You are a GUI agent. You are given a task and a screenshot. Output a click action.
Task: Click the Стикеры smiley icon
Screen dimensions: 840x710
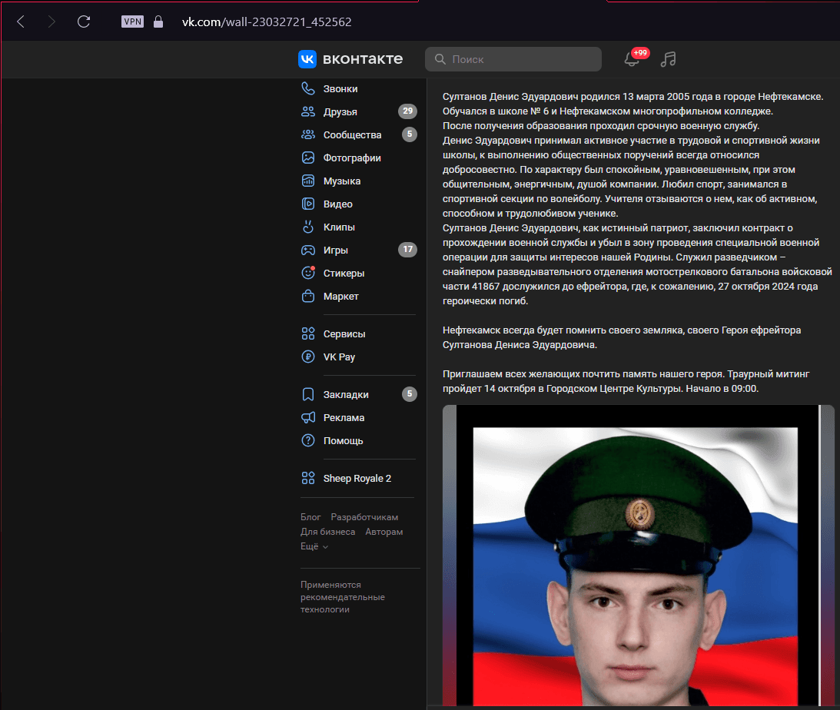308,273
